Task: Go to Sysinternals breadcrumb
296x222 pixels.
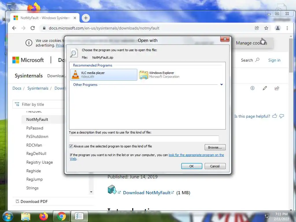Action: (38, 88)
